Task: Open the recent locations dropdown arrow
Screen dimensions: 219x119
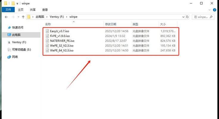Action: (18, 17)
